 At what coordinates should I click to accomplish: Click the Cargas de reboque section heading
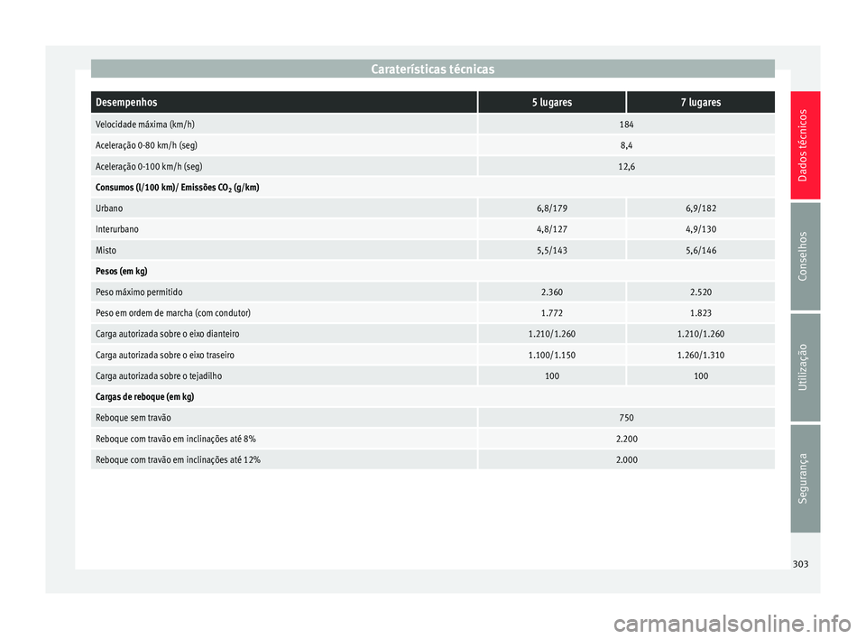(144, 397)
